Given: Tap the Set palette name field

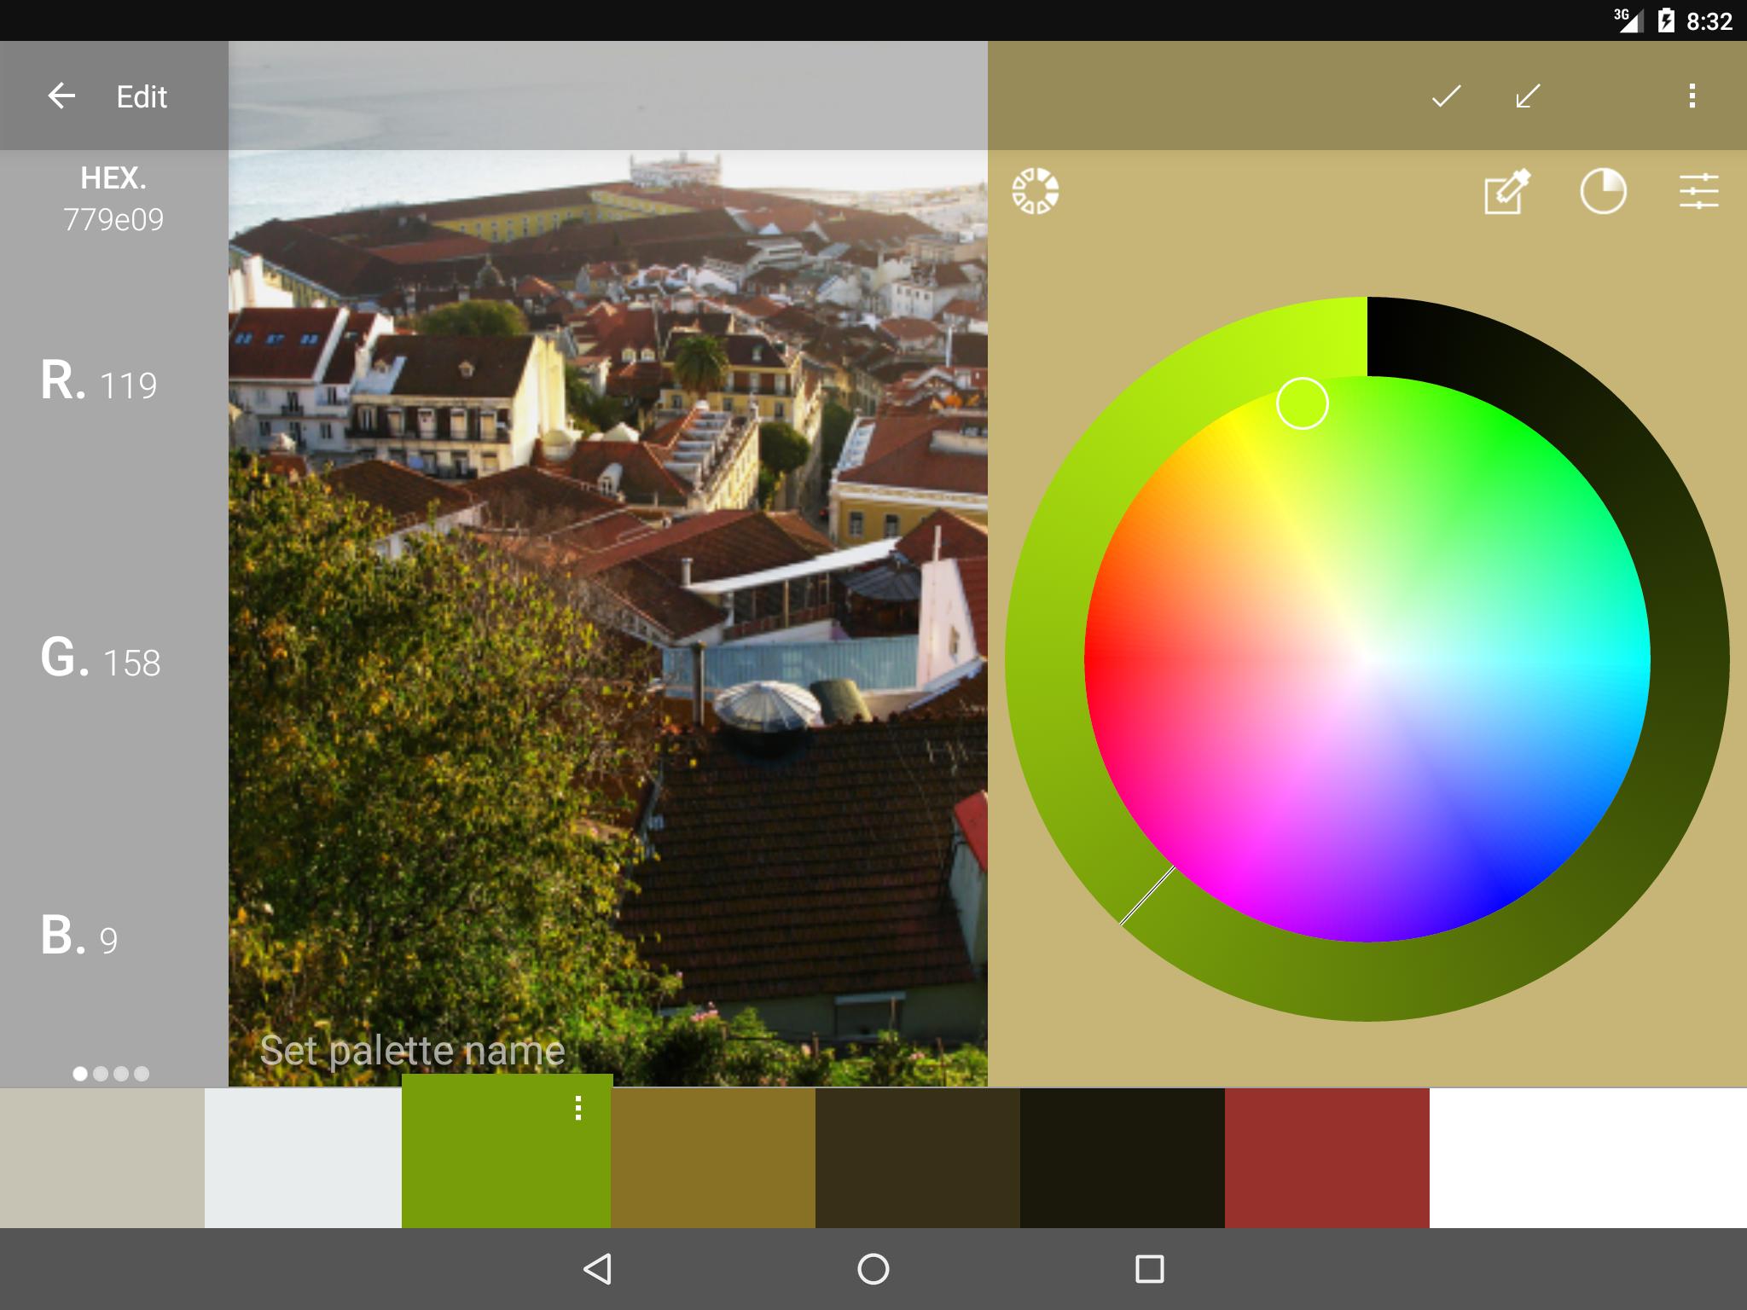Looking at the screenshot, I should (412, 1051).
